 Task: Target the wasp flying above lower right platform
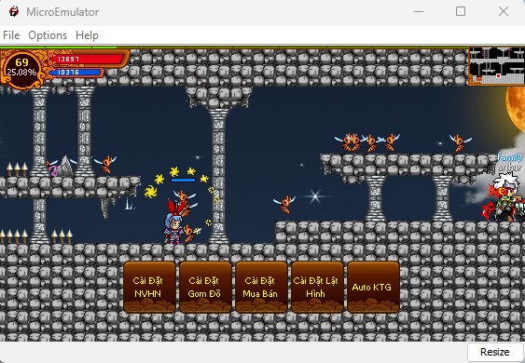pyautogui.click(x=284, y=204)
